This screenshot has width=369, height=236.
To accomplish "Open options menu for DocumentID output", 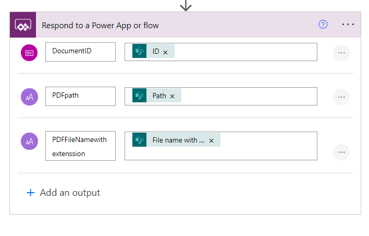I will click(341, 53).
